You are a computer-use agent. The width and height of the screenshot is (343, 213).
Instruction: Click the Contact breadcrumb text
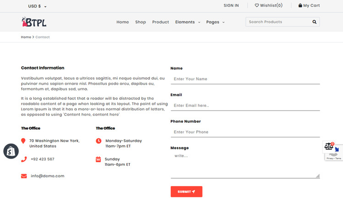click(x=43, y=37)
